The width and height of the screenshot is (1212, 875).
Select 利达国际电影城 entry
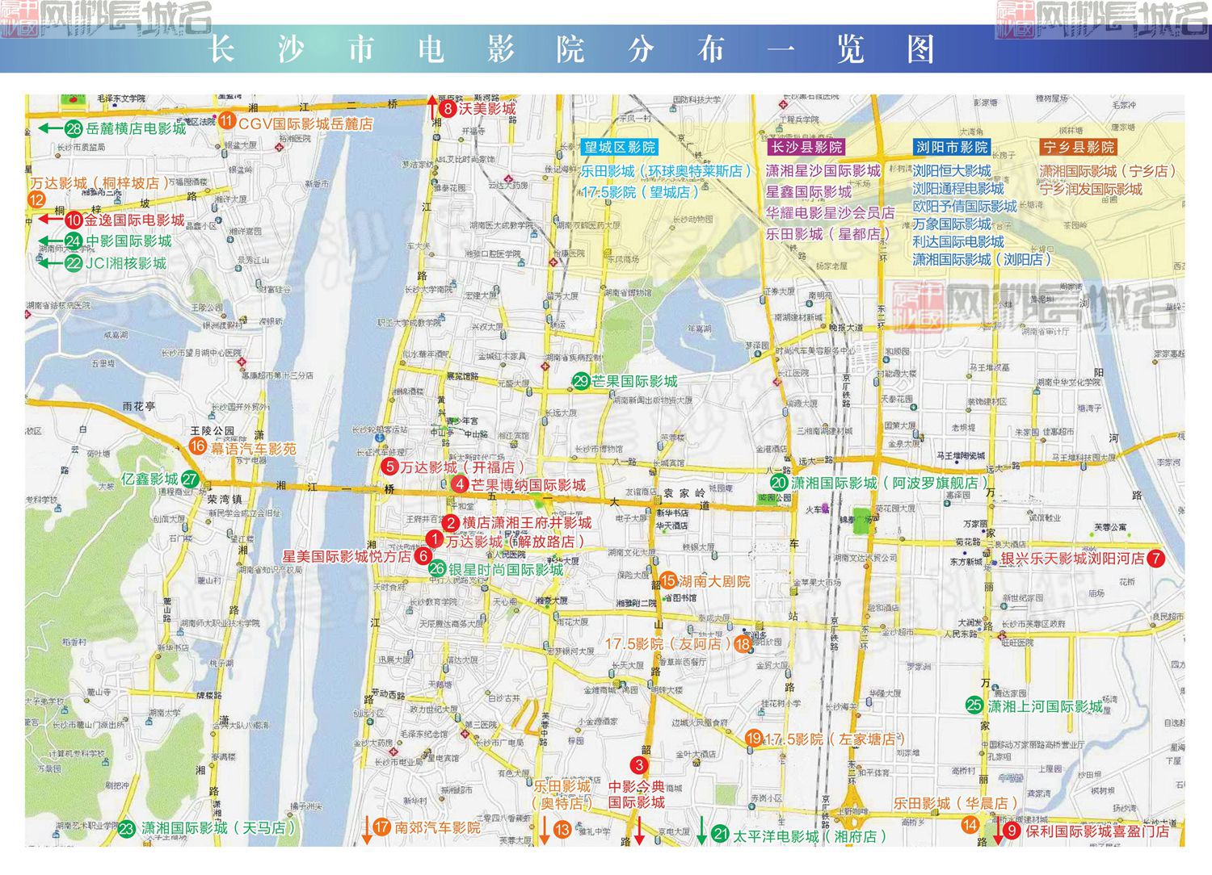pos(958,241)
